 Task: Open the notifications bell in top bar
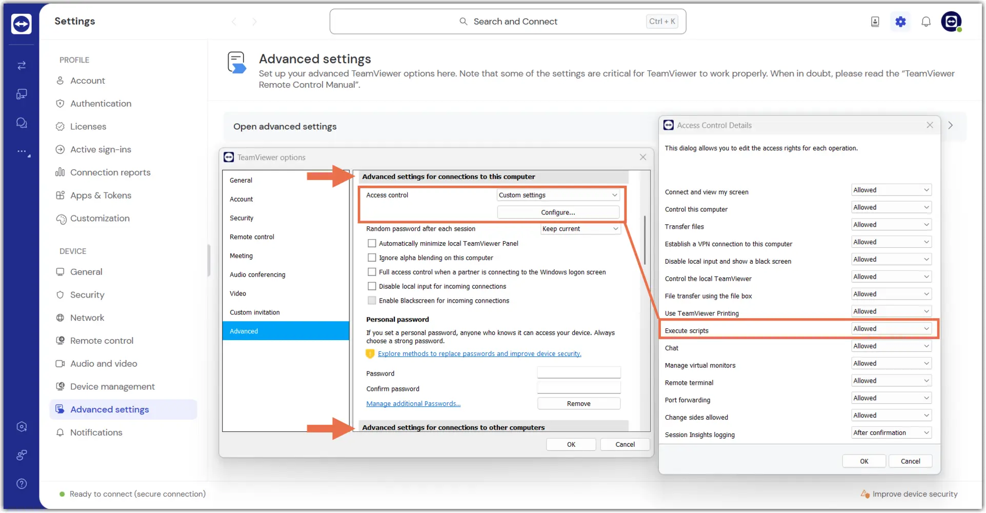tap(926, 22)
